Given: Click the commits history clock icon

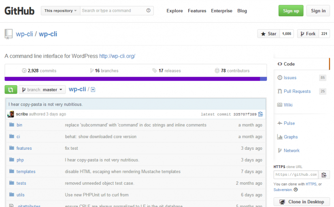Looking at the screenshot, I should (x=24, y=71).
